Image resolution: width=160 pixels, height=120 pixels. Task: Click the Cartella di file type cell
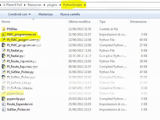pyautogui.click(x=109, y=29)
